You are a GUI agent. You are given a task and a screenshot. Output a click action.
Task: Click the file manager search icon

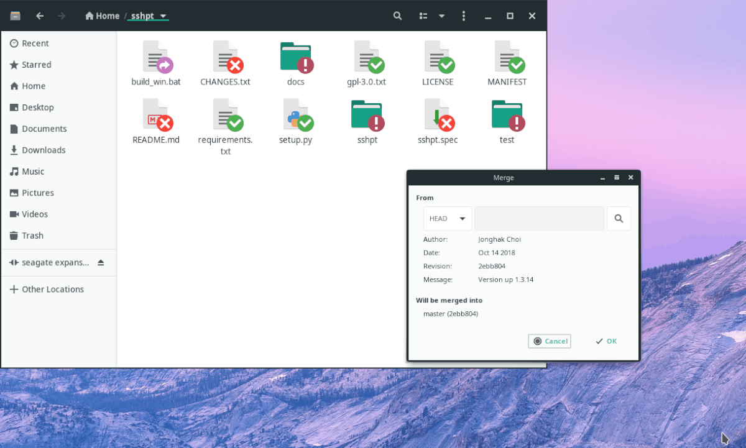point(398,16)
